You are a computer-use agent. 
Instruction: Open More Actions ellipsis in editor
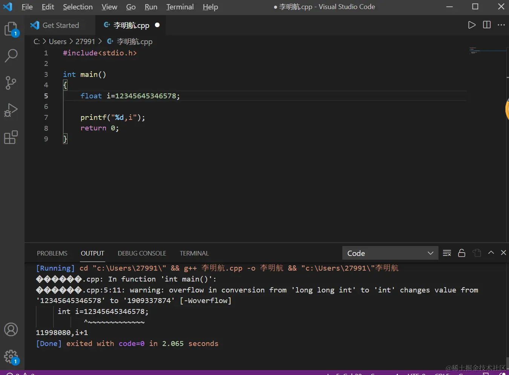[501, 25]
